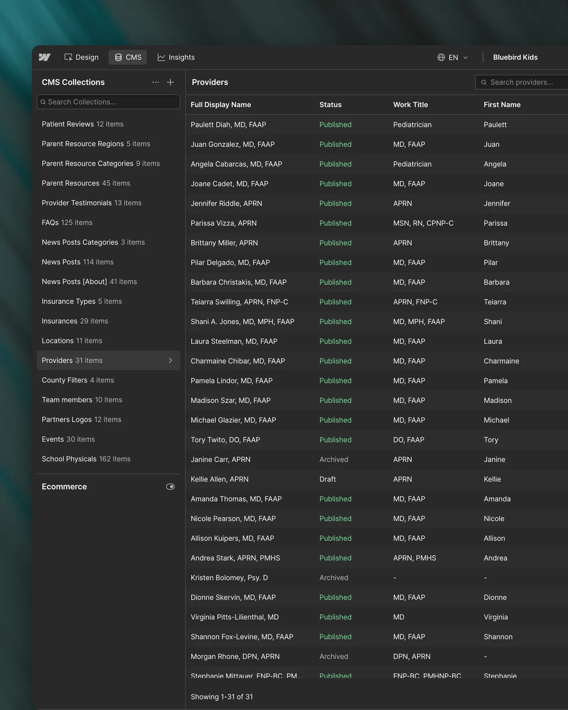
Task: Click the MSN, RN, CPNP-C work title cell
Action: tap(423, 223)
